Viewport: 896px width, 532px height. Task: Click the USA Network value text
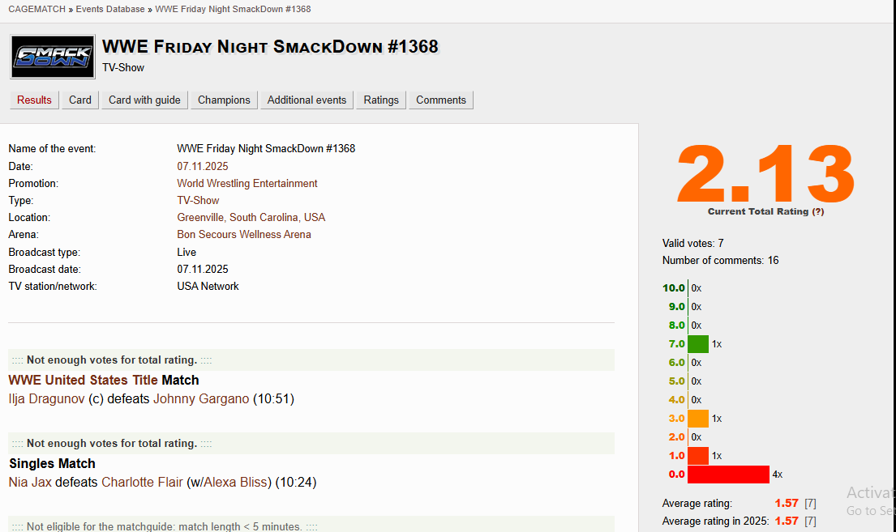[x=208, y=287]
